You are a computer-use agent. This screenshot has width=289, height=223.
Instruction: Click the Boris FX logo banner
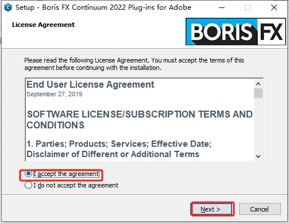[x=236, y=32]
